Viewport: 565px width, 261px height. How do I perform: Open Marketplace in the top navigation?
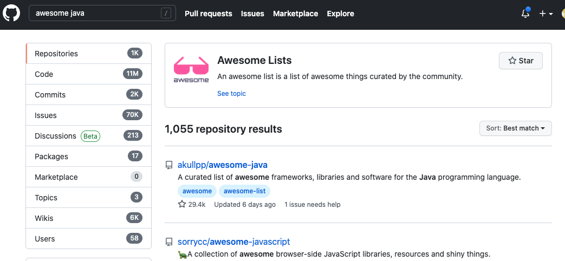coord(295,14)
